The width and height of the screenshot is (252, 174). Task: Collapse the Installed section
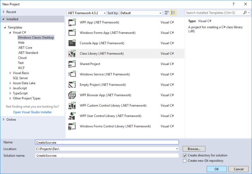click(3, 19)
